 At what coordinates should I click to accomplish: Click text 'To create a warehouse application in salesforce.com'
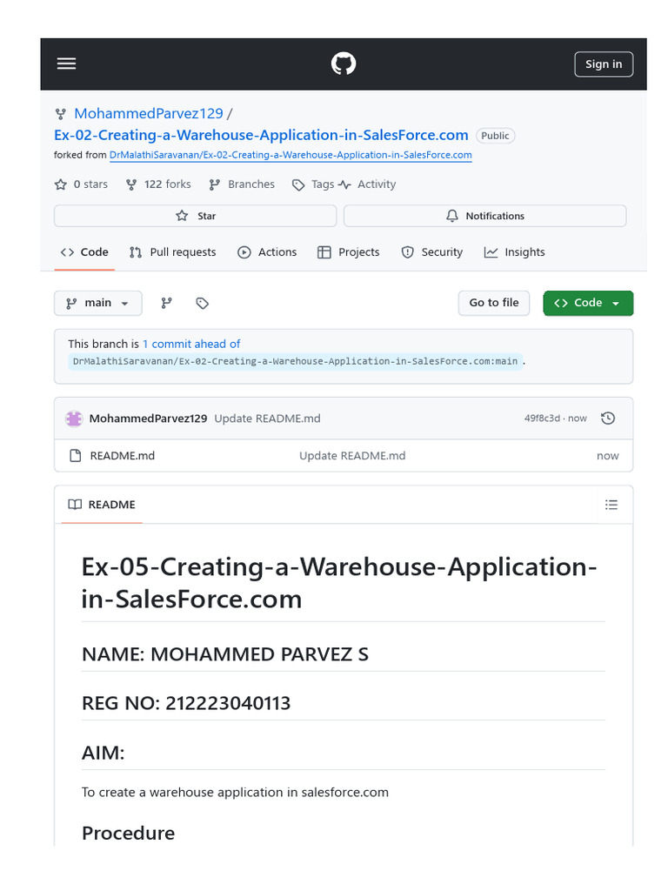coord(235,793)
